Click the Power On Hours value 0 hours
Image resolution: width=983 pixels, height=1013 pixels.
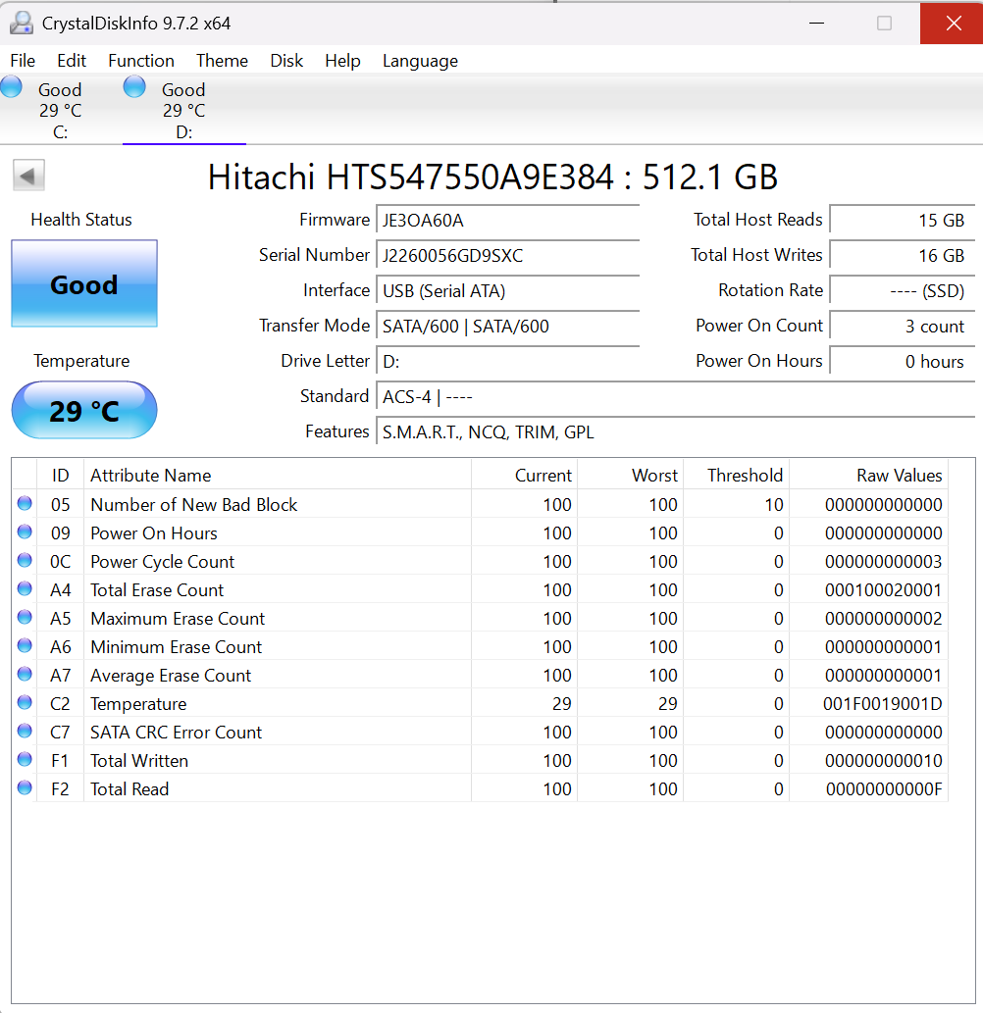(x=903, y=361)
